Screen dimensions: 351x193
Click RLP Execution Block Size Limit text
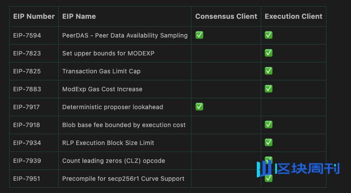[108, 143]
